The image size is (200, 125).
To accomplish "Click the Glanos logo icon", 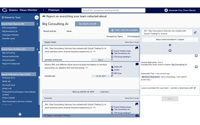I will [4, 10].
